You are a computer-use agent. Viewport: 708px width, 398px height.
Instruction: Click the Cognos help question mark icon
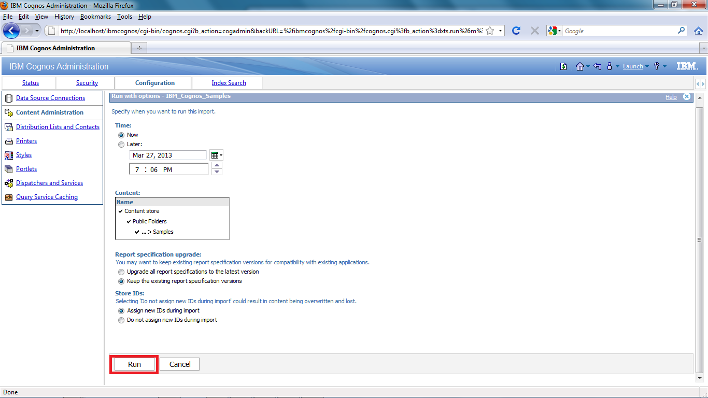point(657,66)
